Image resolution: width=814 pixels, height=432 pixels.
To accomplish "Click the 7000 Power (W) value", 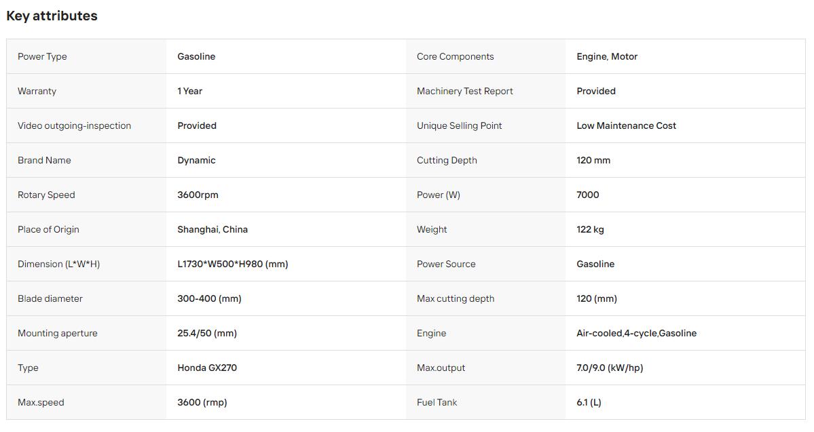I will click(x=588, y=195).
